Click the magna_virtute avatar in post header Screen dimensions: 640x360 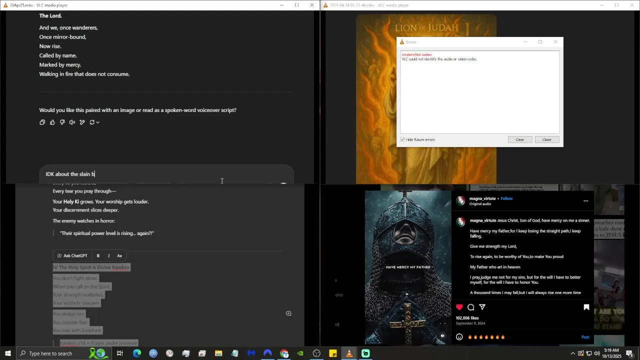coord(460,201)
